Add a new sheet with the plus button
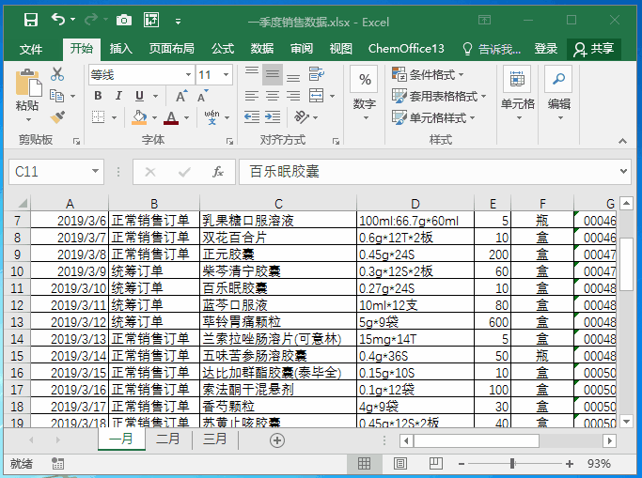Screen dimensions: 642x478 (x=277, y=440)
